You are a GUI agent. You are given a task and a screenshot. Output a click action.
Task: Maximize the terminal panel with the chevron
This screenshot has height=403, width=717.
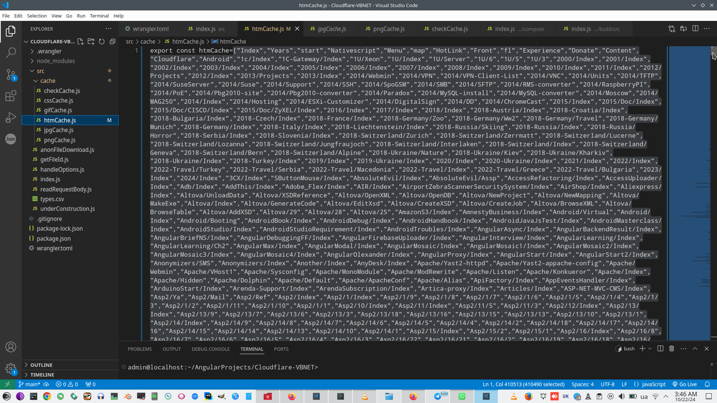tap(695, 349)
